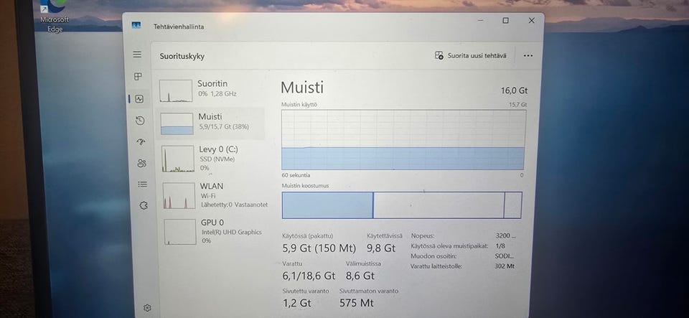Image resolution: width=689 pixels, height=318 pixels.
Task: Open the Services puzzle-piece sidebar icon
Action: [x=144, y=205]
